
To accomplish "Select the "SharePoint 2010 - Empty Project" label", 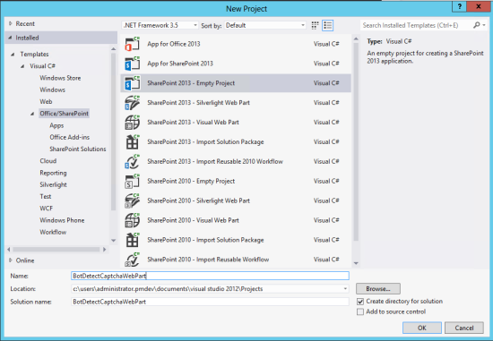I will pos(191,181).
